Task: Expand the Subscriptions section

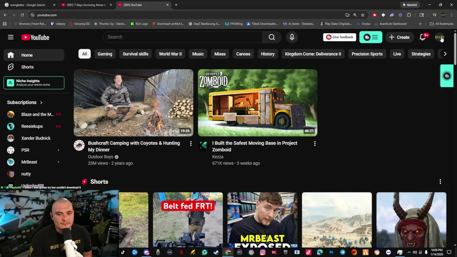Action: point(25,102)
